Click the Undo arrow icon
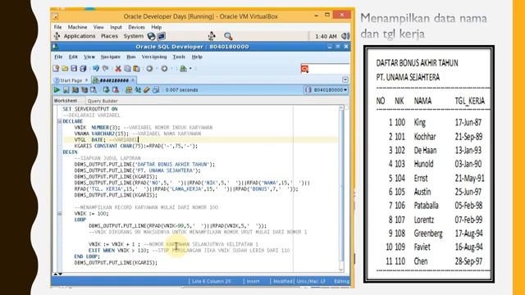The width and height of the screenshot is (525, 295). tap(96, 69)
